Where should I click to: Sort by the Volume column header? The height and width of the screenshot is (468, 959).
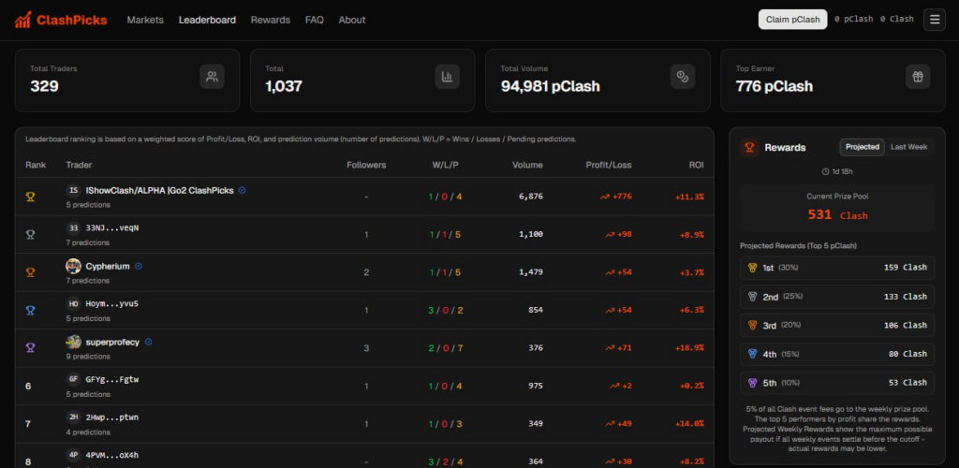tap(527, 165)
